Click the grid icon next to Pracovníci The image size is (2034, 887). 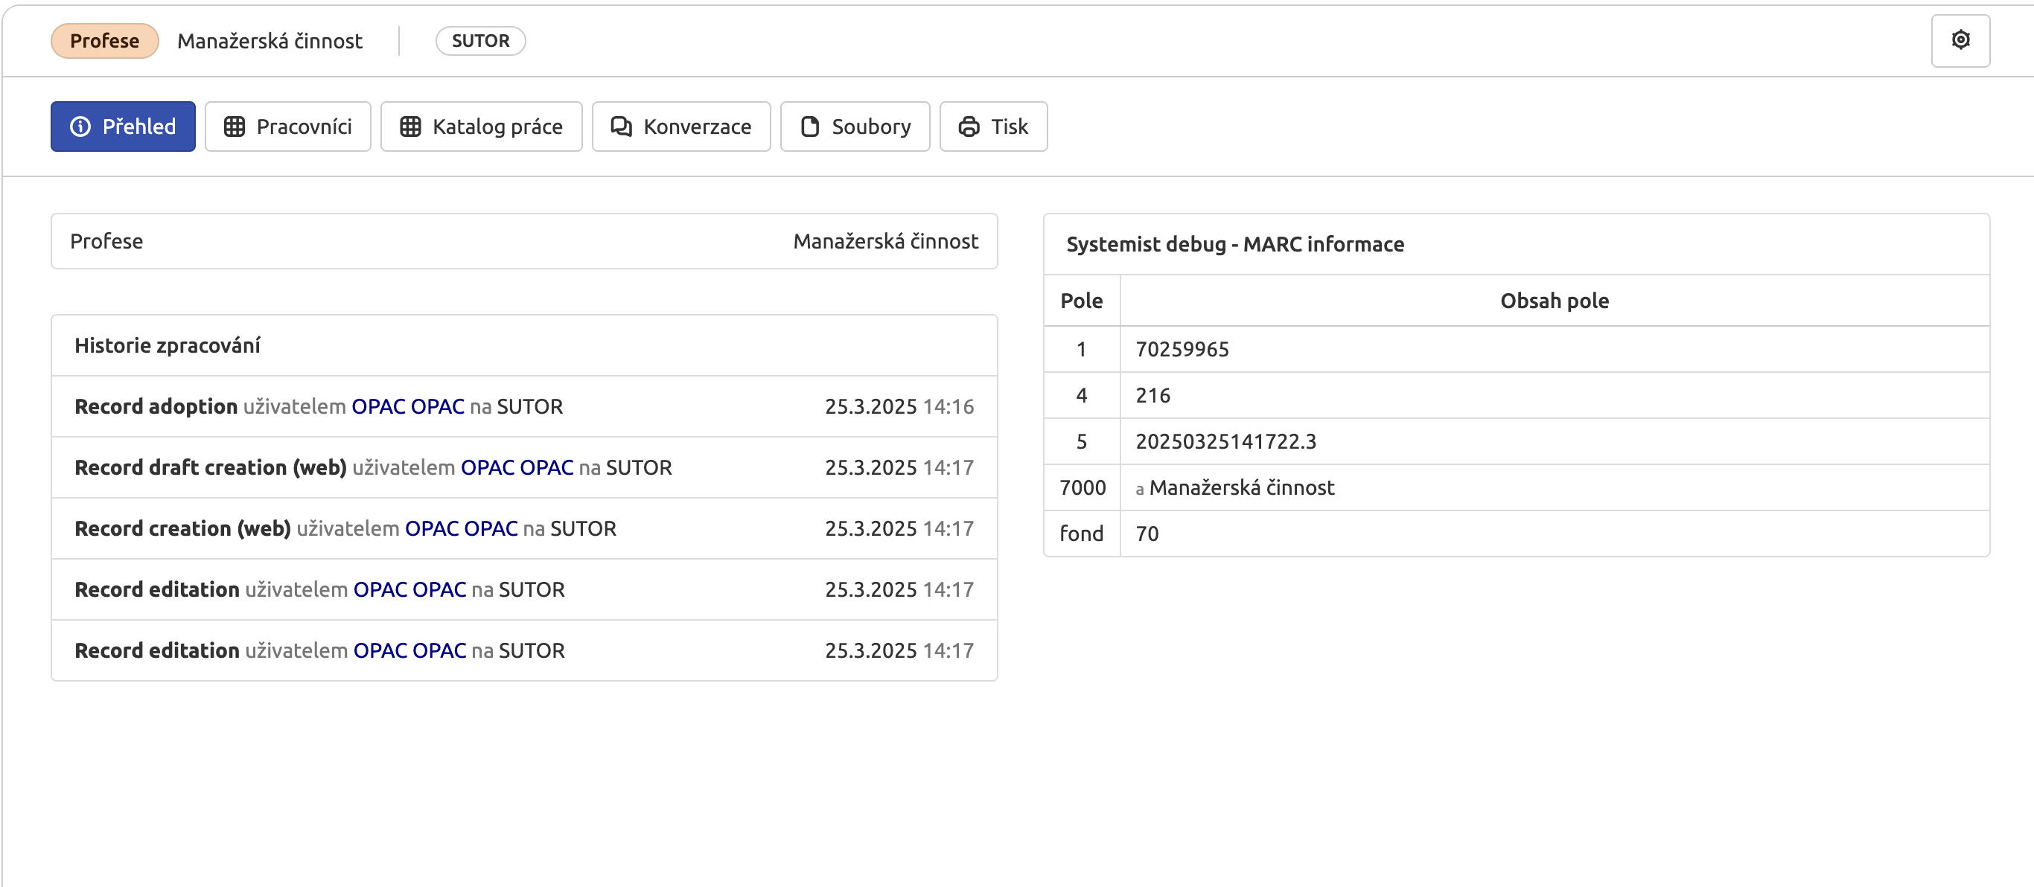pos(235,127)
